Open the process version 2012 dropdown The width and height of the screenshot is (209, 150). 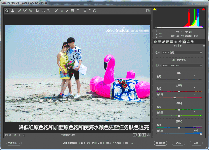click(182, 52)
